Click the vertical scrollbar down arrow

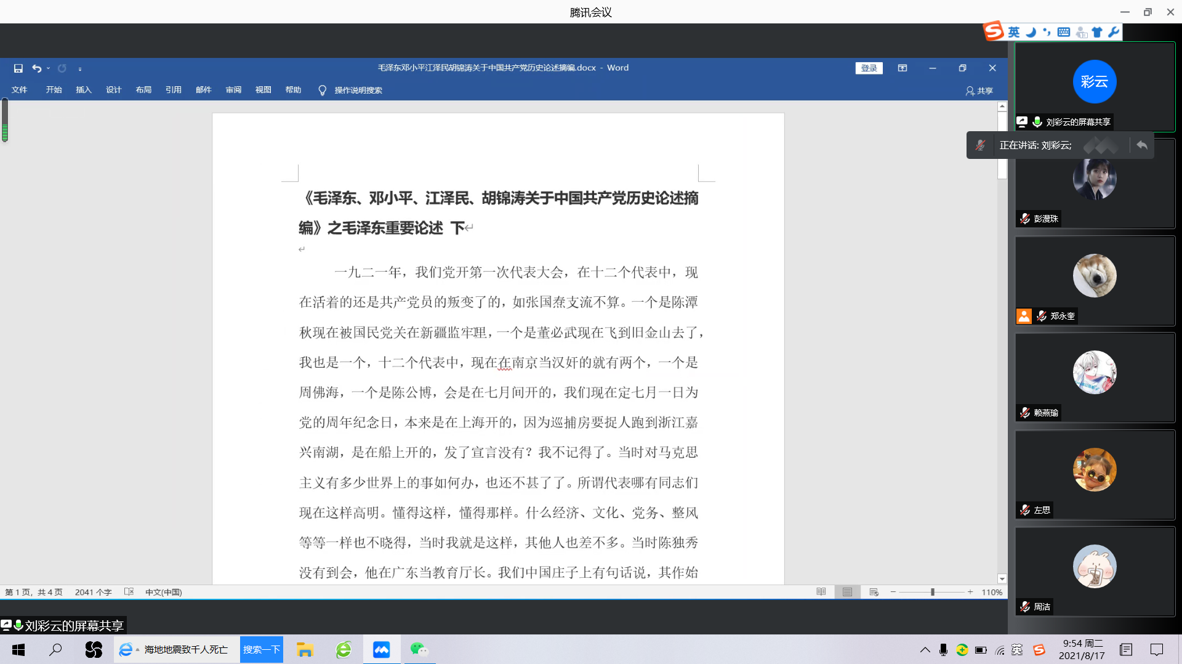[1002, 578]
